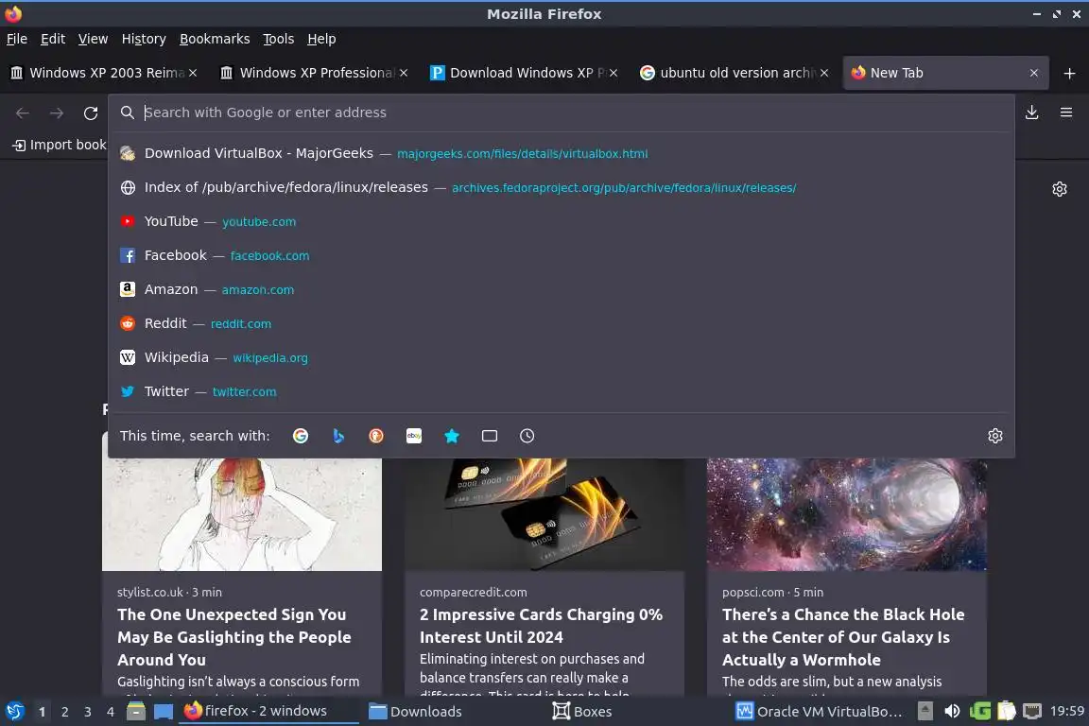Click the Import bookmarks button
This screenshot has height=726, width=1089.
pyautogui.click(x=60, y=146)
